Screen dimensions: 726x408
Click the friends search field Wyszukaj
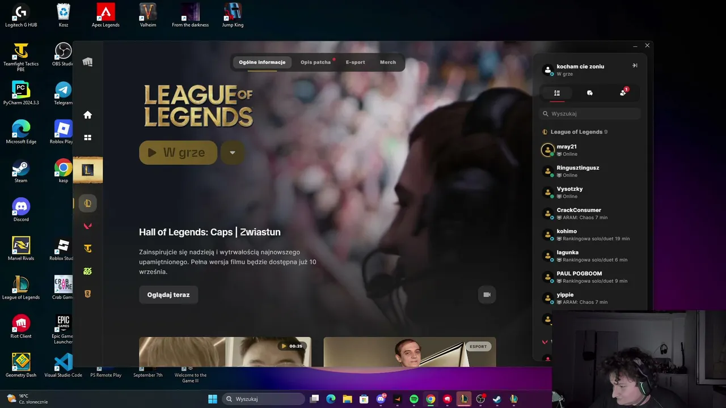[590, 114]
